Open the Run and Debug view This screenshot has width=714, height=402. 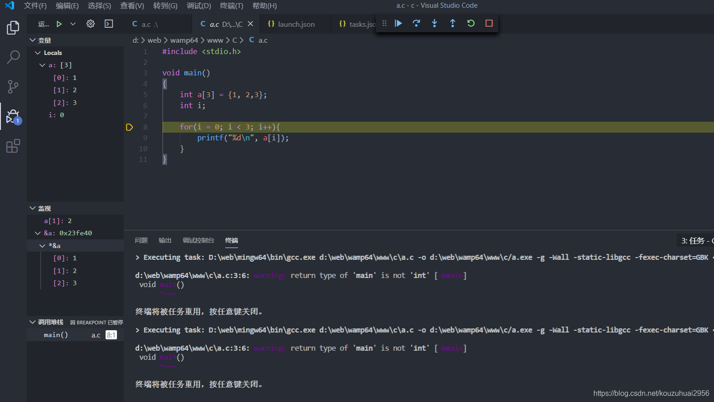(x=13, y=117)
